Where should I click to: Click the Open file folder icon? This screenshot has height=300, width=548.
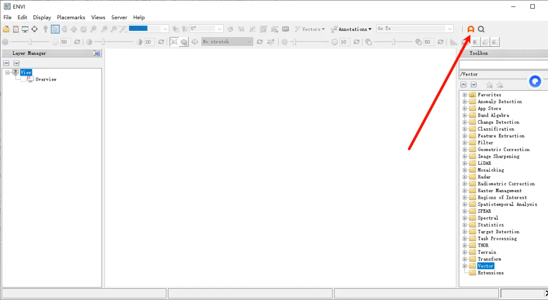[6, 29]
